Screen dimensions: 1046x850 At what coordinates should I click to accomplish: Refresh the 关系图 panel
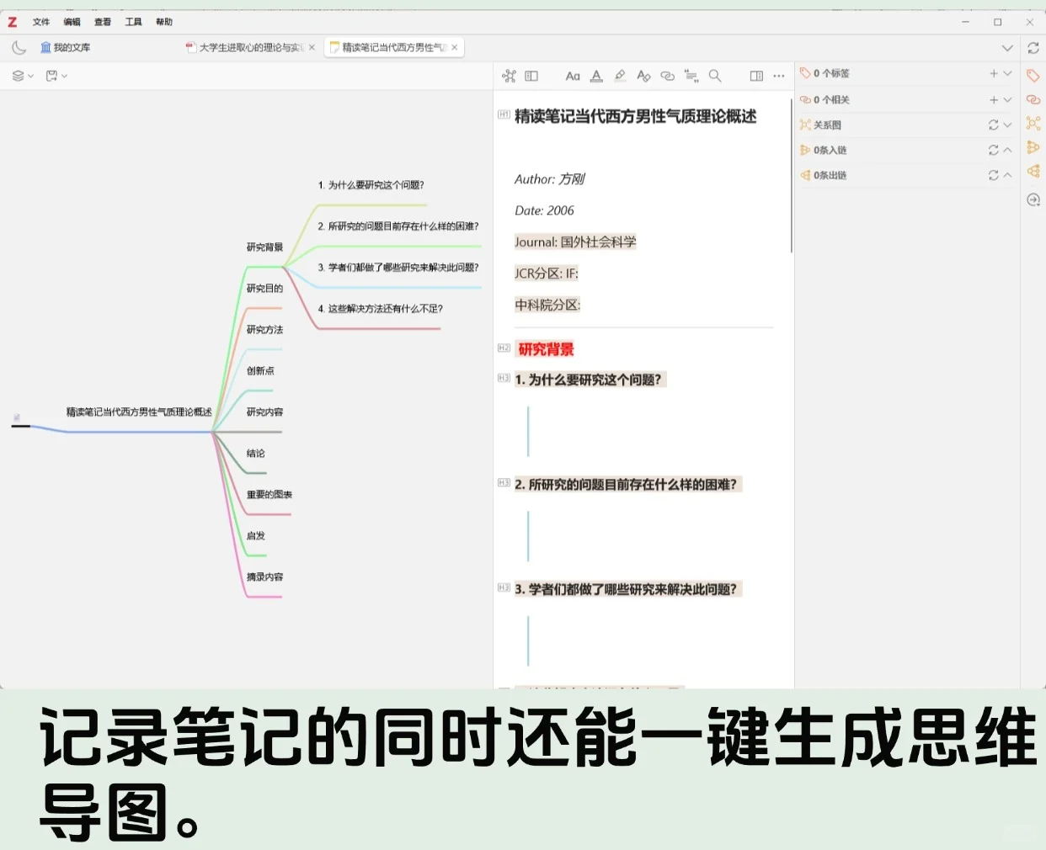click(993, 125)
